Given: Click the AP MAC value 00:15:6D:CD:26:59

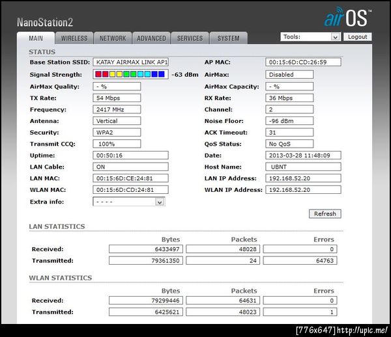Looking at the screenshot, I should pyautogui.click(x=303, y=62).
